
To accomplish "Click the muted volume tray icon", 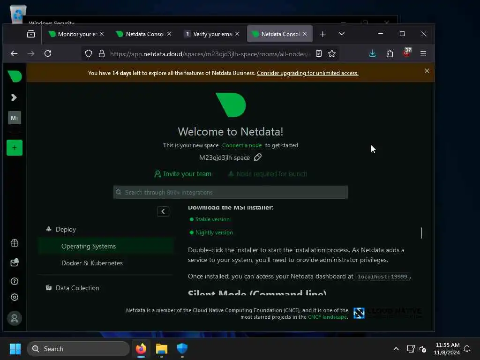I will (423, 349).
